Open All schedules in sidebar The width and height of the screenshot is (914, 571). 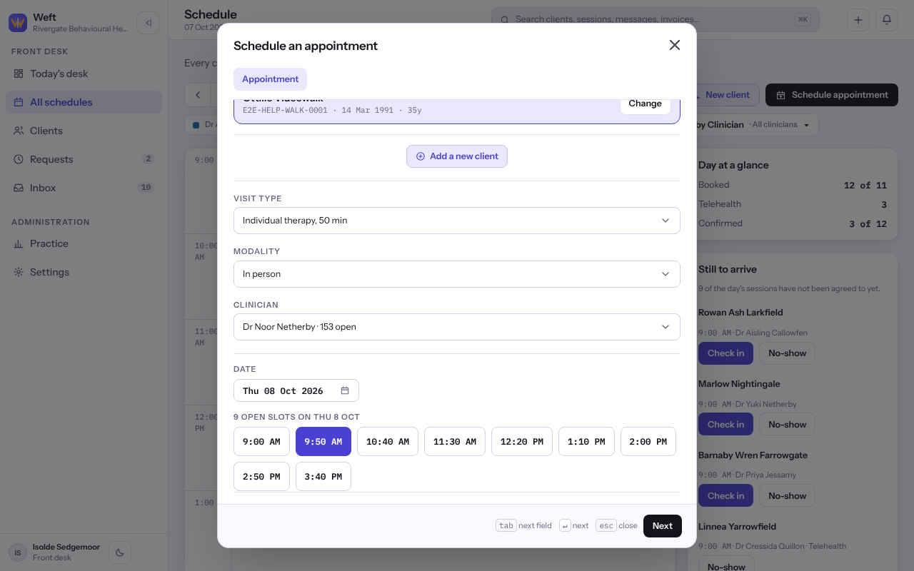coord(84,102)
